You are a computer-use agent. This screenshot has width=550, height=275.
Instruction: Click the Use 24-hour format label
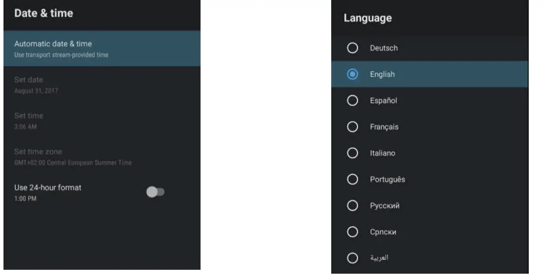(48, 188)
